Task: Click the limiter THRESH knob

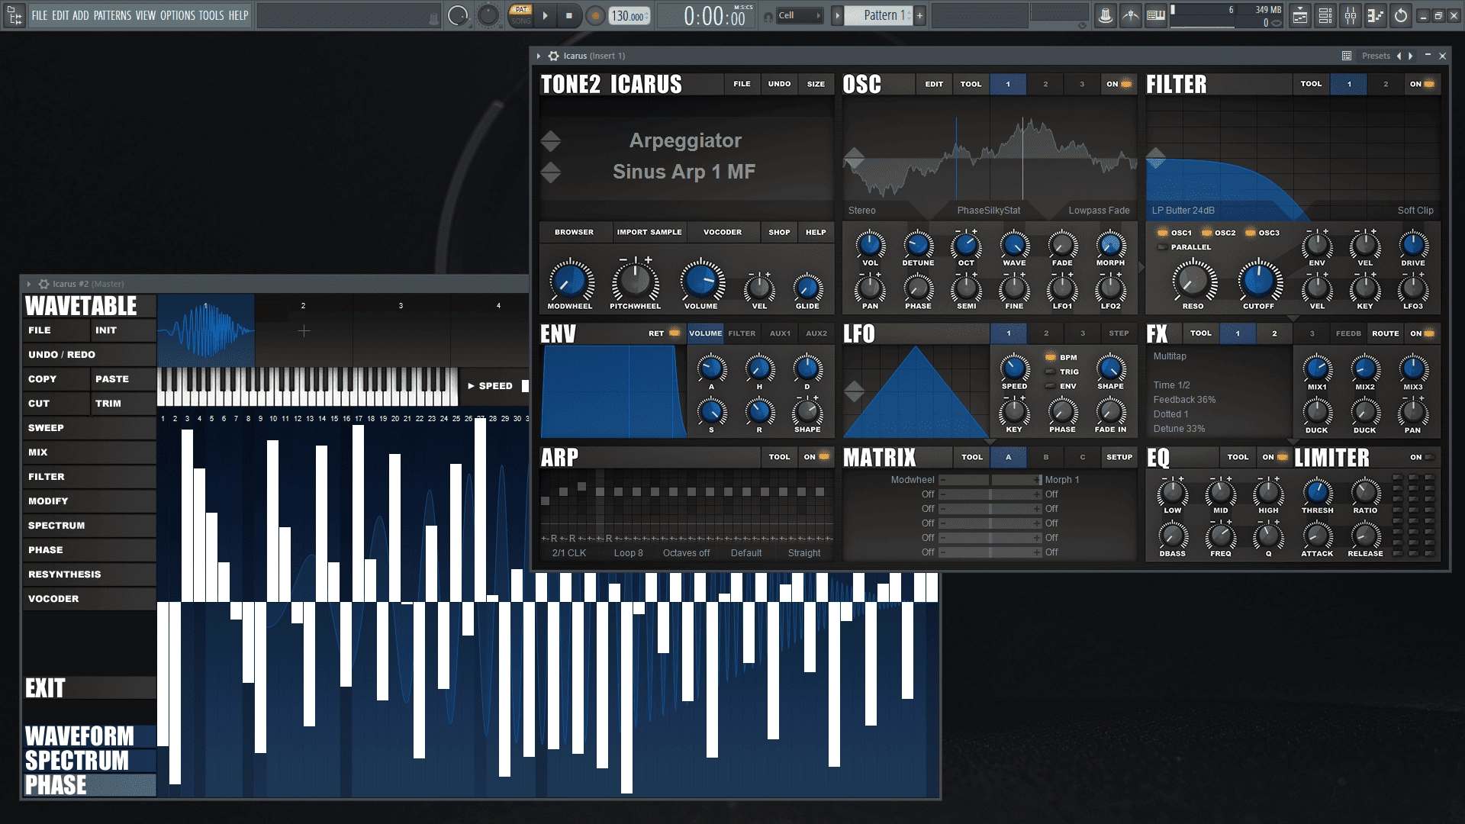Action: tap(1317, 492)
